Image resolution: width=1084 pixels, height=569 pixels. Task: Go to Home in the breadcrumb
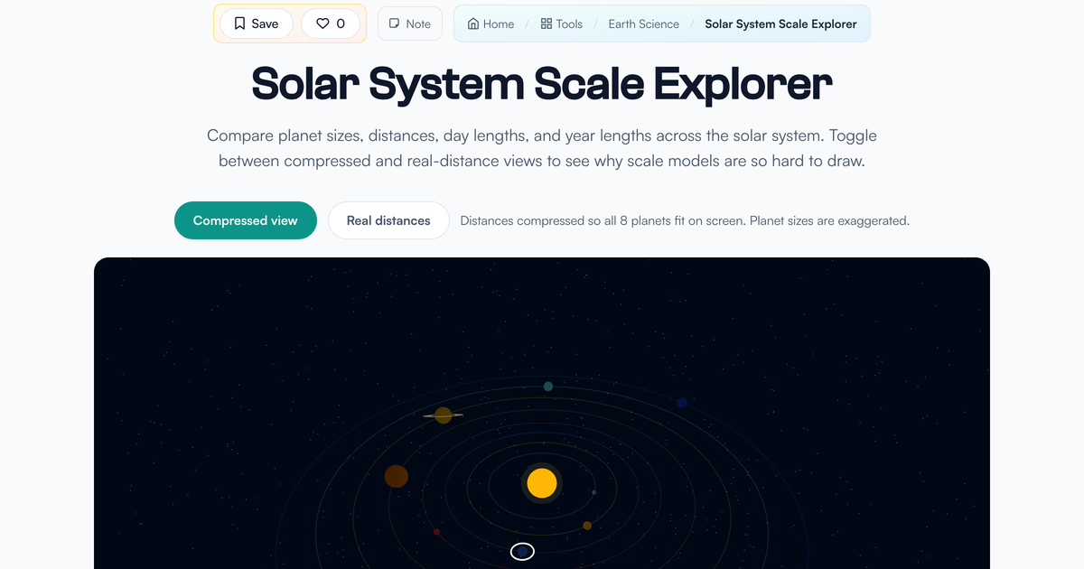491,23
